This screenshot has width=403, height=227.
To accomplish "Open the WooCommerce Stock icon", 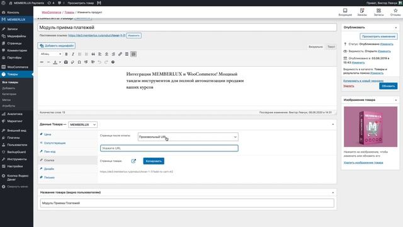I will (x=378, y=12).
